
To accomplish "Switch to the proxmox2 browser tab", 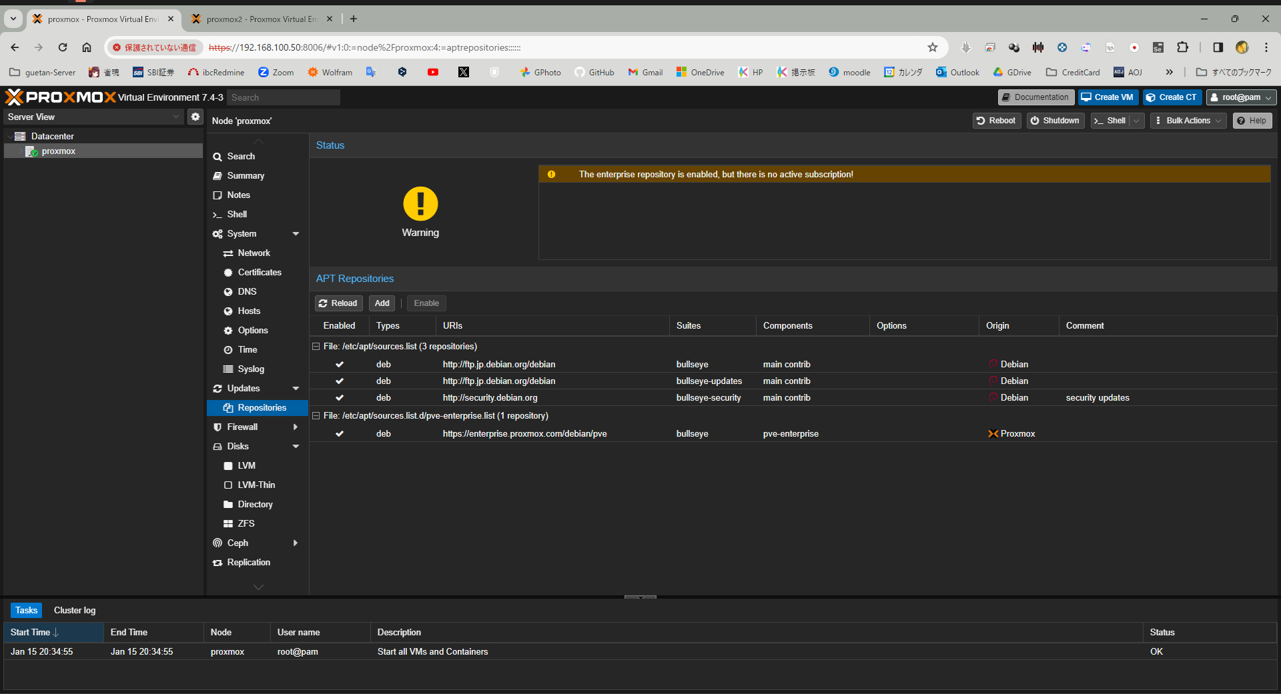I will pos(260,19).
